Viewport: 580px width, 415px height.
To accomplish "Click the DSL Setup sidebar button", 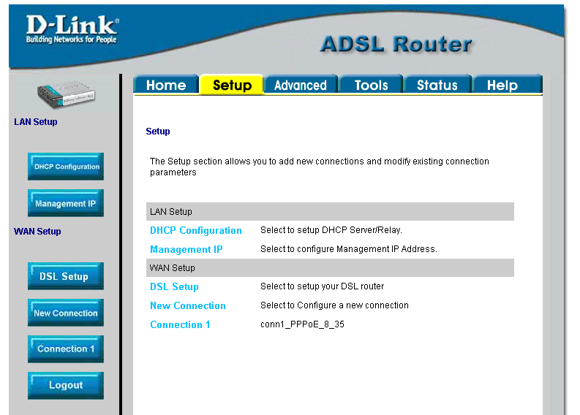I will coord(66,276).
